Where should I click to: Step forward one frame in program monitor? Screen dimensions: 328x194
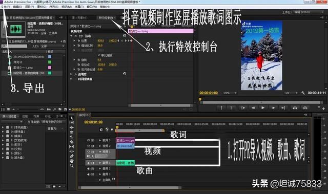[x=273, y=108]
